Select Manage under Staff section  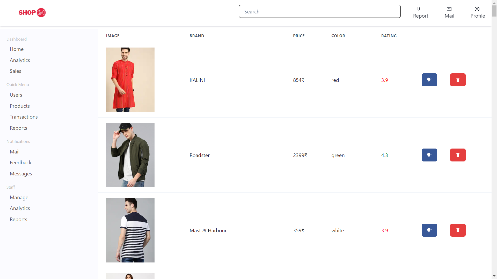[x=19, y=197]
